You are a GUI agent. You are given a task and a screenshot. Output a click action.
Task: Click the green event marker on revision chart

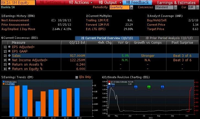(x=149, y=87)
